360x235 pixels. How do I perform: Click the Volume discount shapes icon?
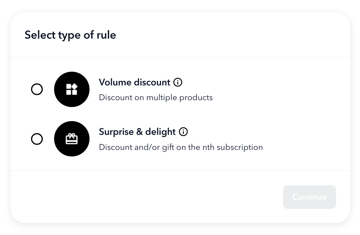[72, 89]
